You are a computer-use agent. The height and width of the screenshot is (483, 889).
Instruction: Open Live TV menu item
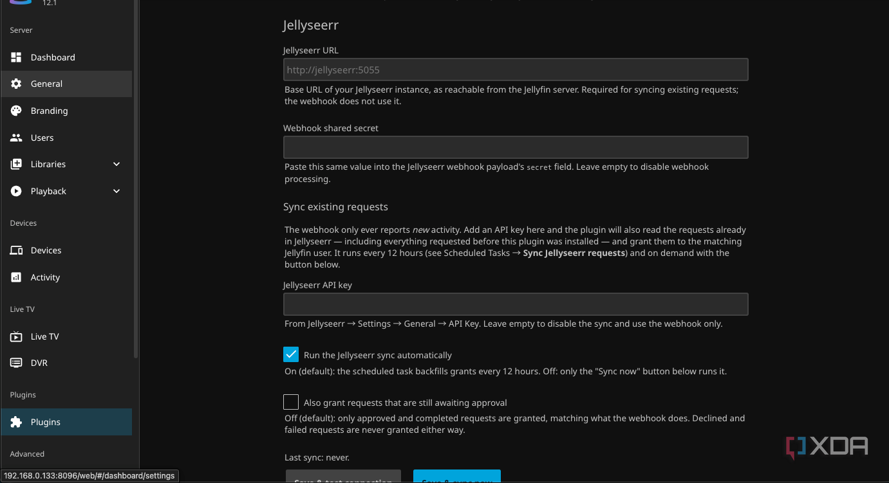(66, 336)
